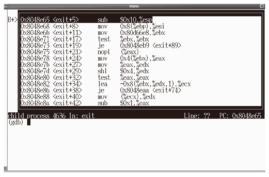Click the mov 0x80d66e8,%ebx instruction
Viewport: 269px width, 177px height.
131,33
